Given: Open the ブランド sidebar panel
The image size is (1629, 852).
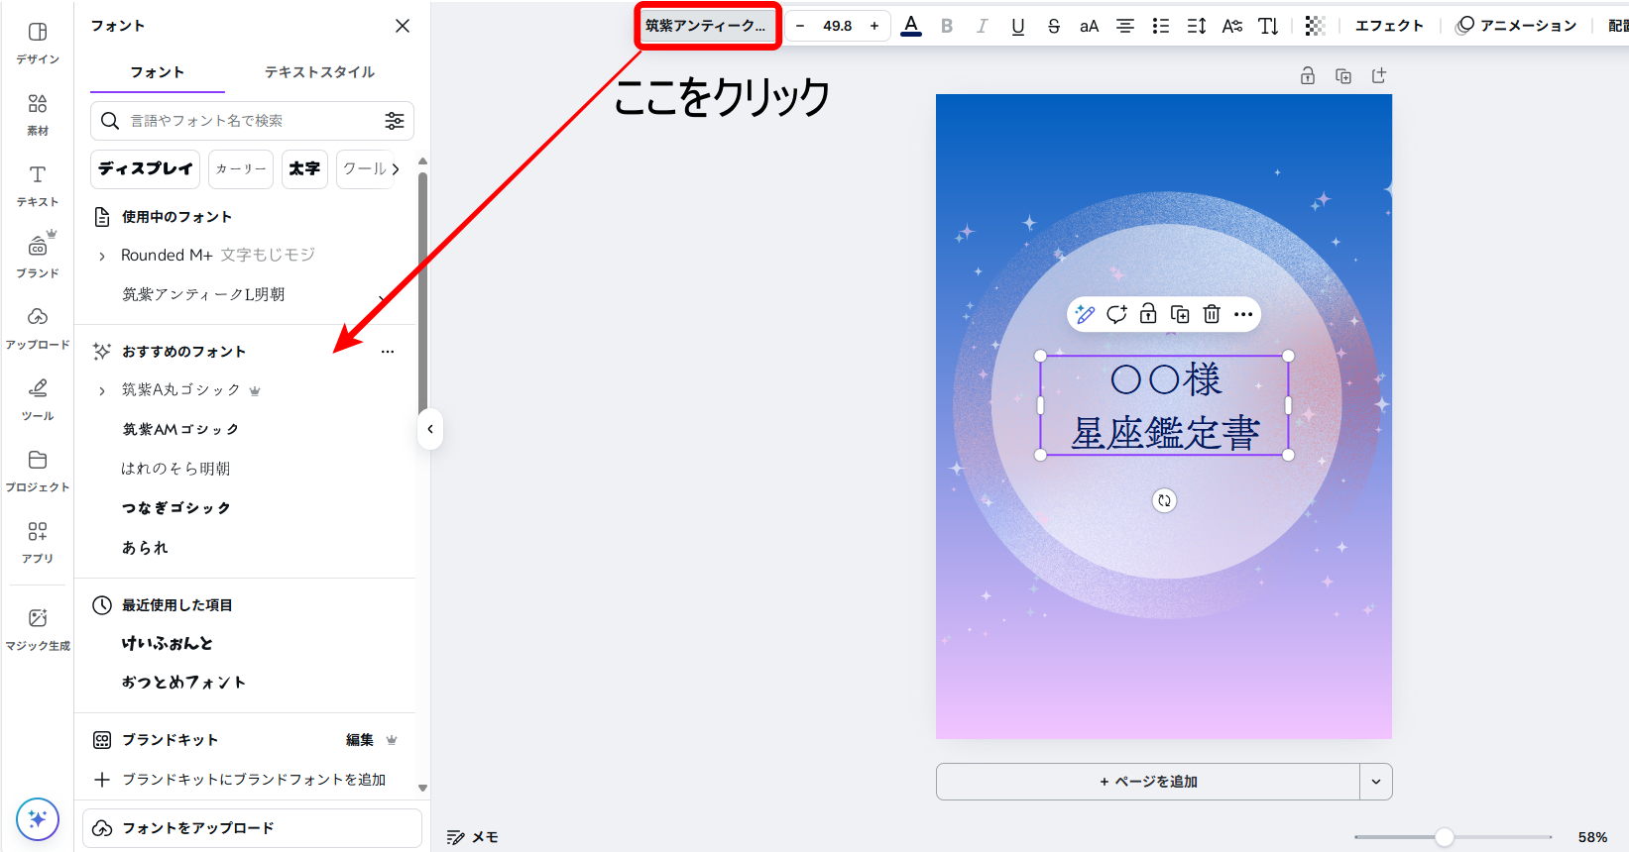Looking at the screenshot, I should [38, 258].
